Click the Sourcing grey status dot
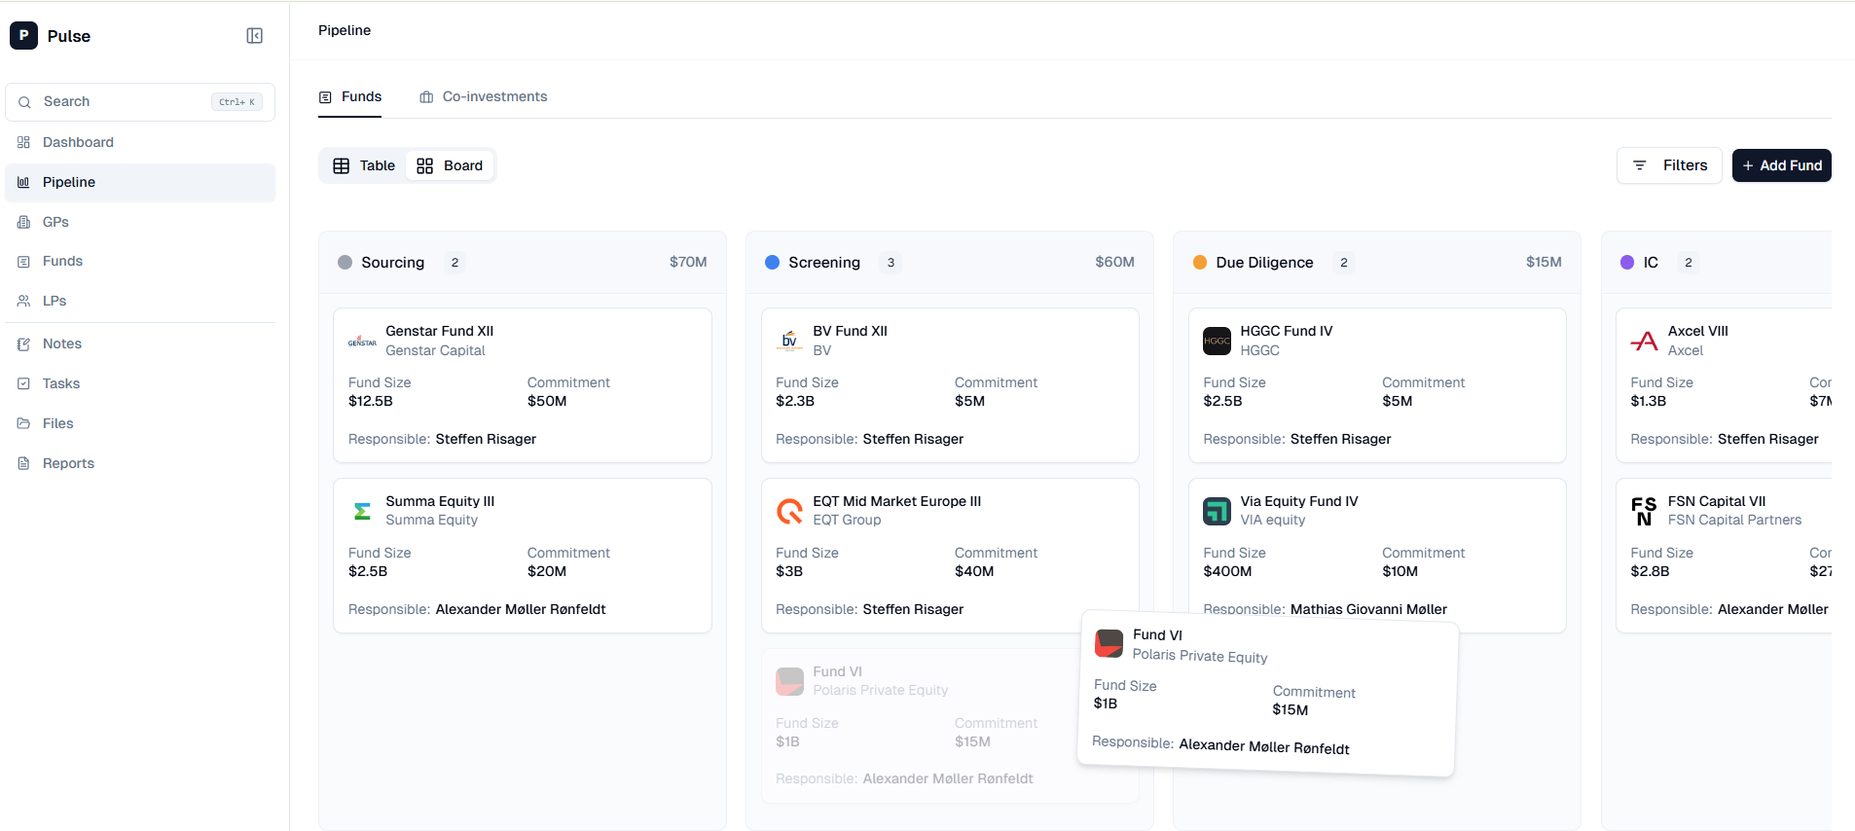The height and width of the screenshot is (831, 1855). (x=345, y=263)
